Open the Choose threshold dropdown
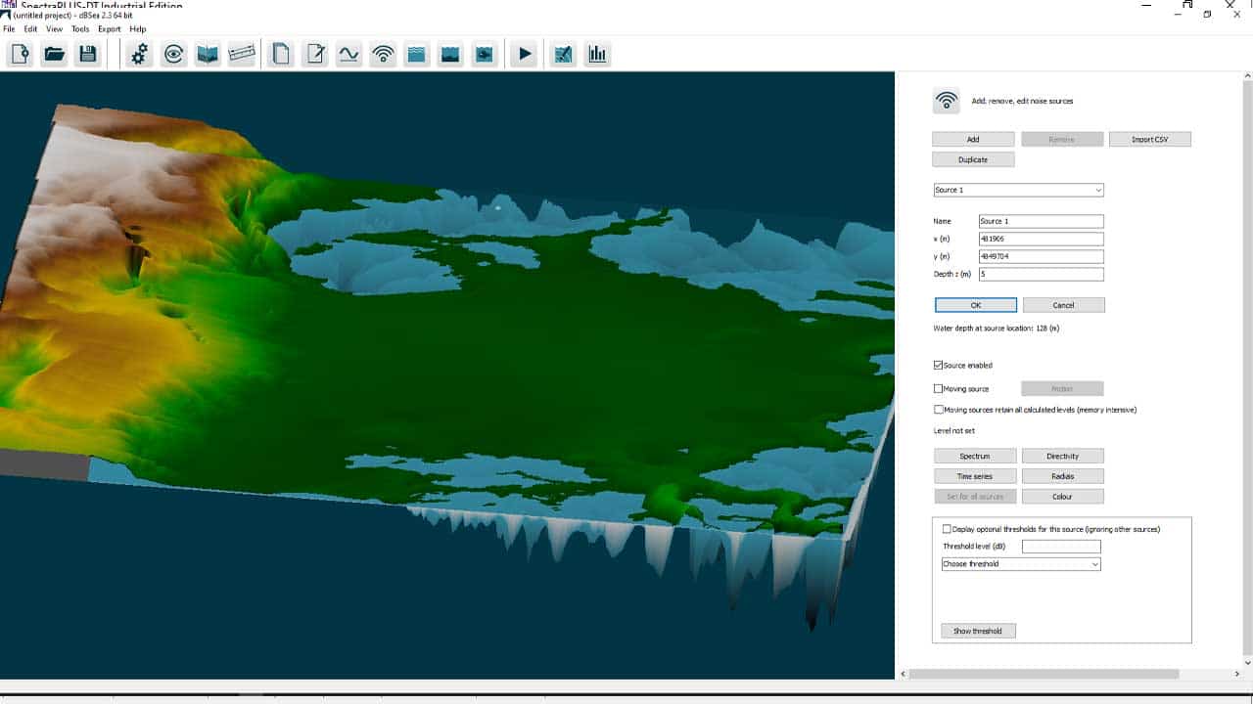This screenshot has width=1253, height=704. [x=1020, y=564]
